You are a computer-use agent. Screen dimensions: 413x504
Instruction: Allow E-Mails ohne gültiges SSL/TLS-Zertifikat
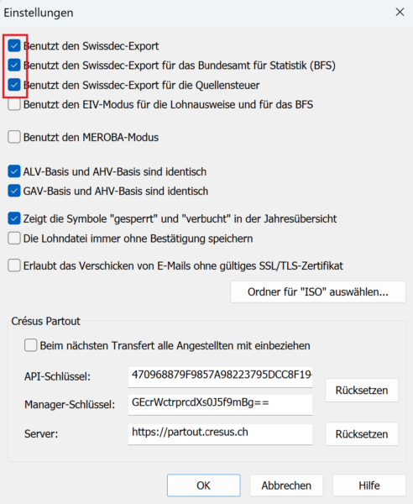[14, 265]
